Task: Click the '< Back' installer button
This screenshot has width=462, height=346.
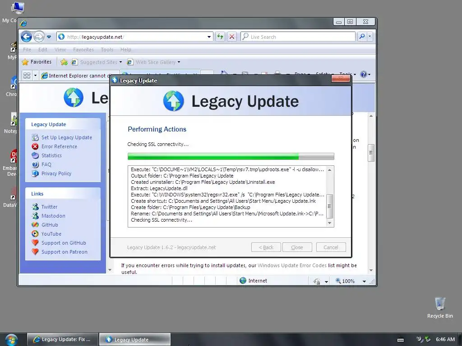Action: [x=266, y=247]
